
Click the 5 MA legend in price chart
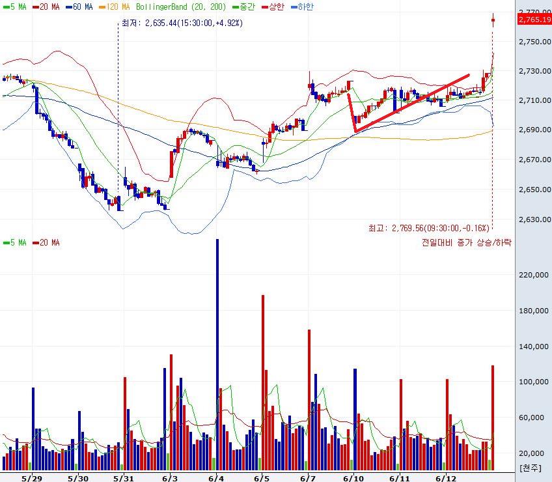coord(14,7)
